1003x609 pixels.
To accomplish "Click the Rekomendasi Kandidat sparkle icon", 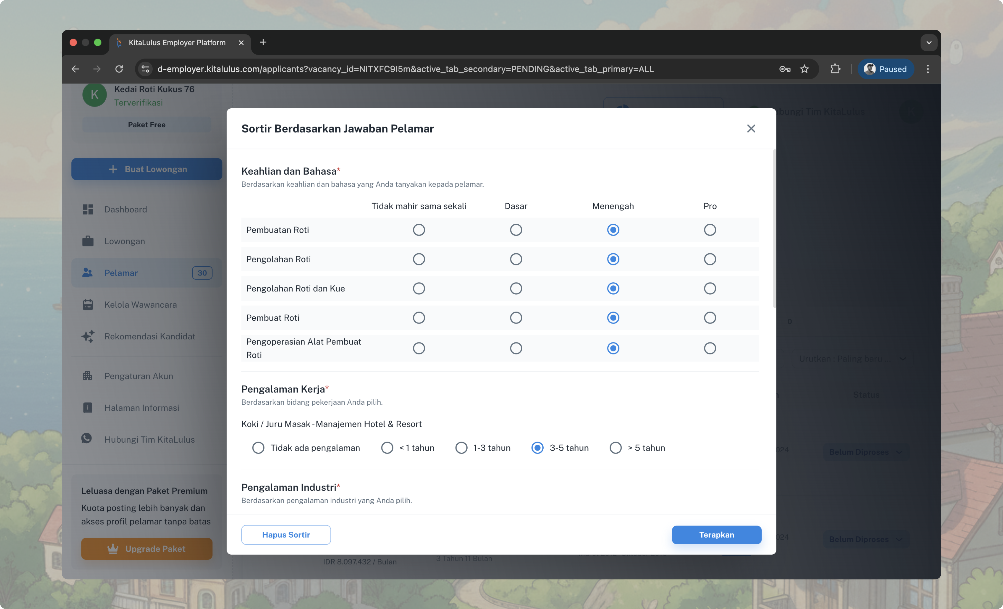I will (88, 336).
